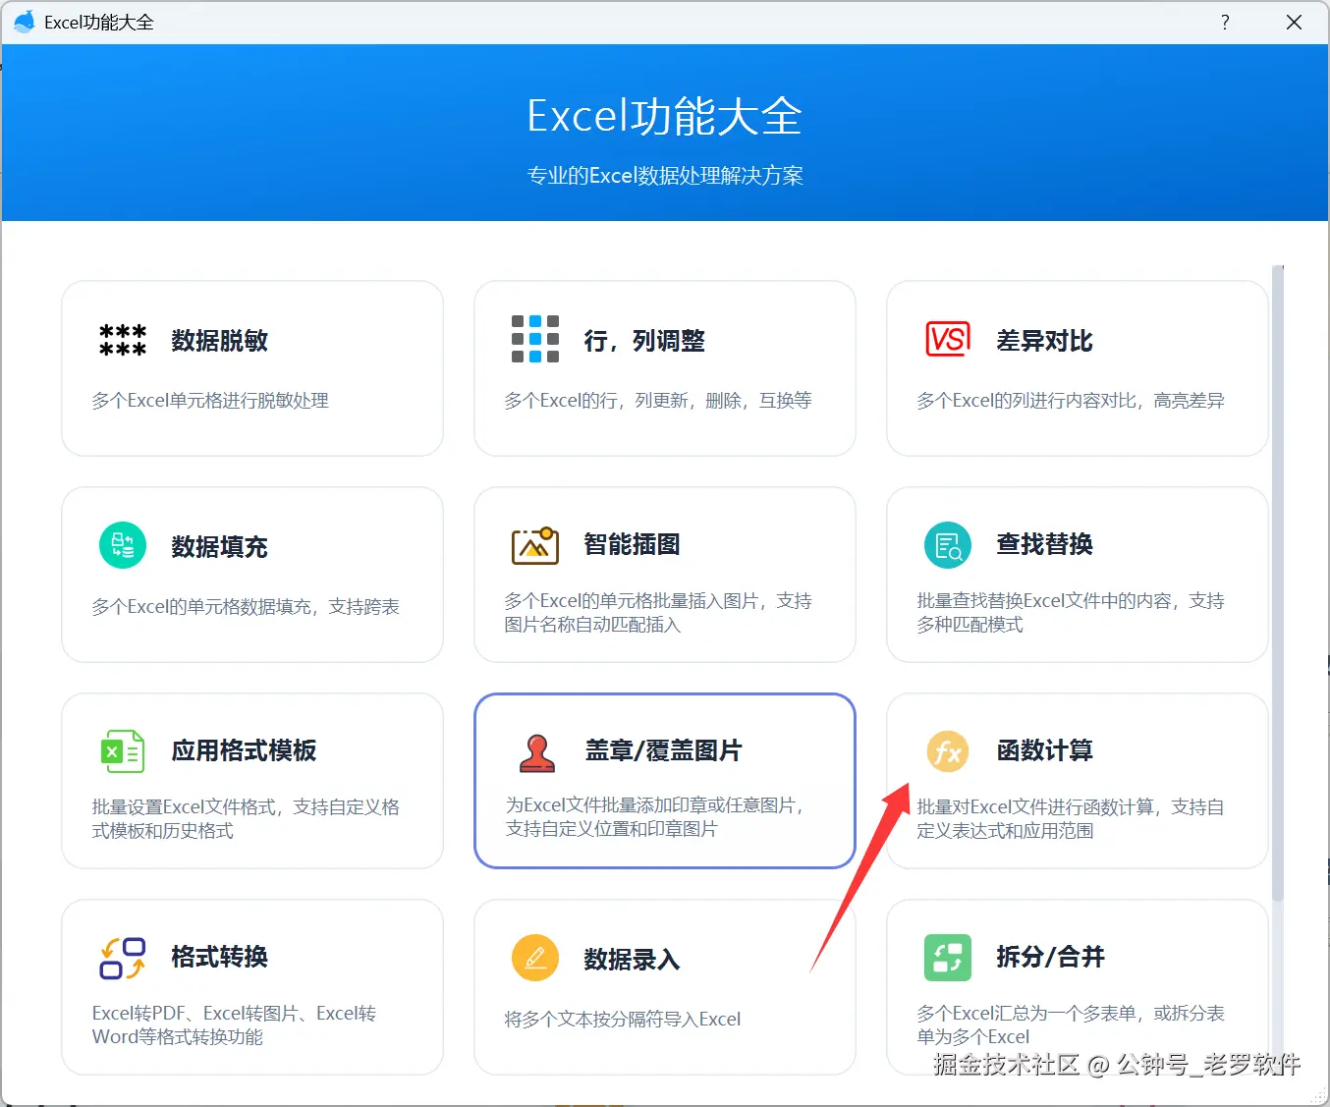
Task: Open the 盖章/覆盖图片 title
Action: click(x=664, y=750)
